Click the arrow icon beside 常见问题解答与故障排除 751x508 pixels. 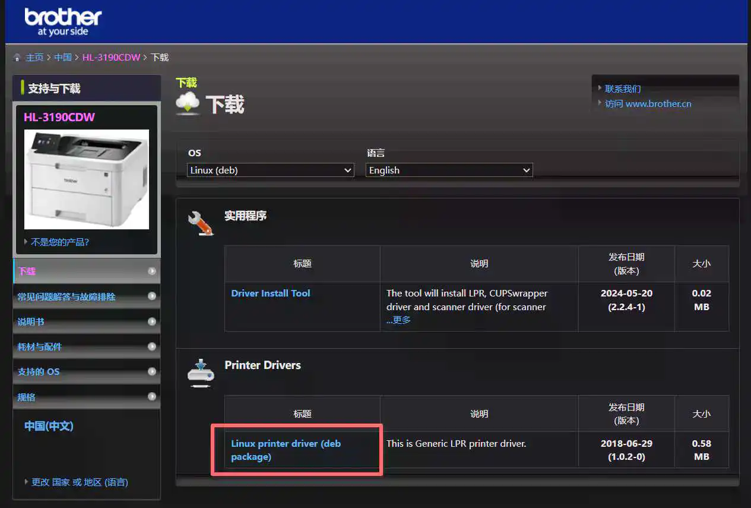pos(152,296)
